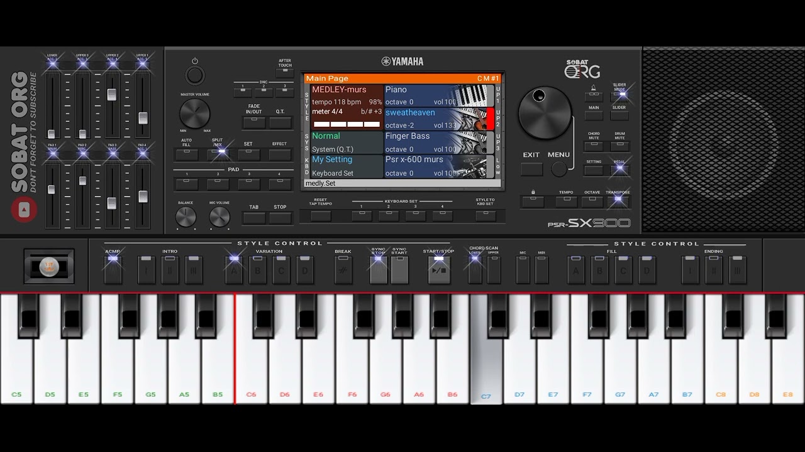Toggle ACMP accompaniment on/off
This screenshot has width=805, height=452.
[x=113, y=270]
